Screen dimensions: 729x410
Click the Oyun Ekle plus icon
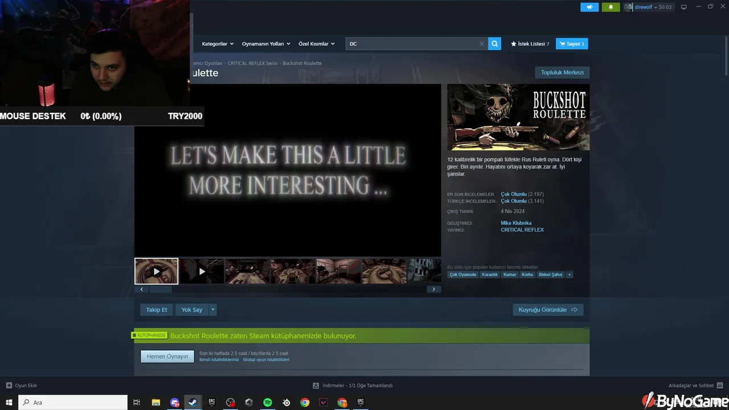9,386
